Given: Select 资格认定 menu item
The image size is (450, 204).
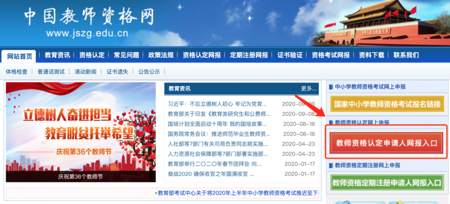Looking at the screenshot, I should pyautogui.click(x=92, y=55).
